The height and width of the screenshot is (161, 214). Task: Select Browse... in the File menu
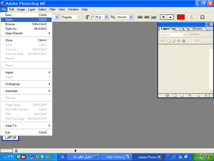26,24
